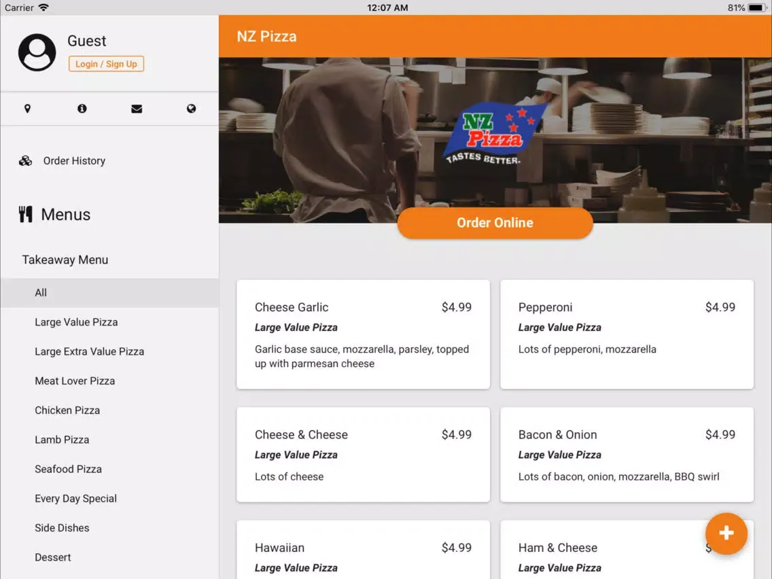Viewport: 772px width, 579px height.
Task: Select the All category
Action: [109, 293]
